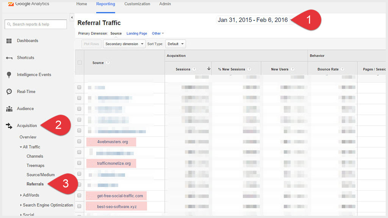Viewport: 388px width, 218px height.
Task: Select Source as primary dimension
Action: point(116,33)
